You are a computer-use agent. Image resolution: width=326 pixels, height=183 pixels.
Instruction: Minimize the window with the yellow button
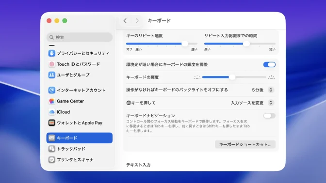tap(57, 20)
